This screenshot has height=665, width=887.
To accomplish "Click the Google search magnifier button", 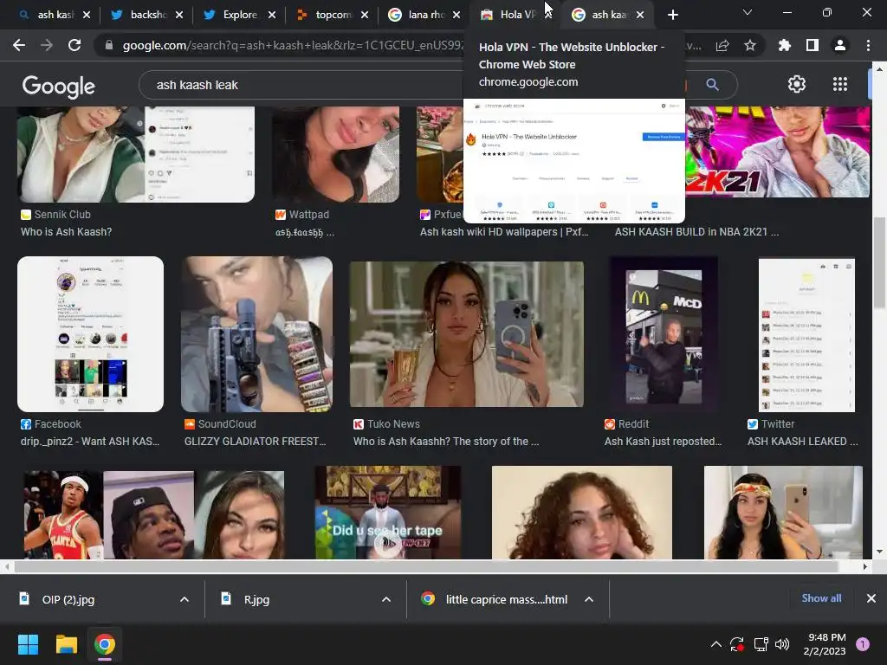I will [x=712, y=85].
